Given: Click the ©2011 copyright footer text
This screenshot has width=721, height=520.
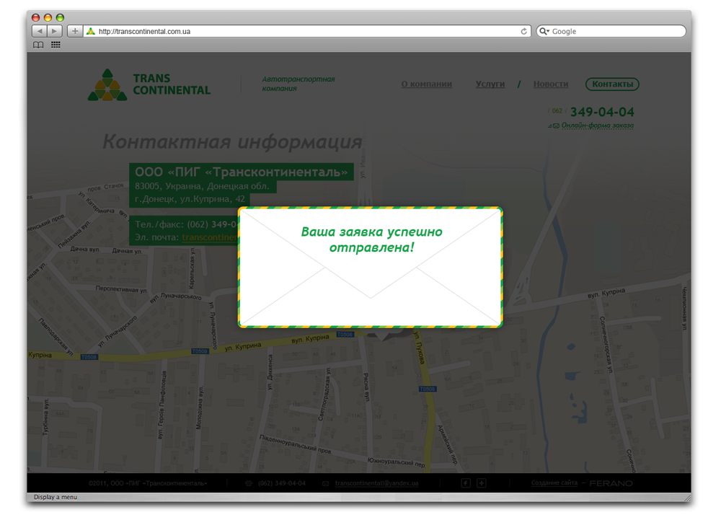Looking at the screenshot, I should [148, 483].
